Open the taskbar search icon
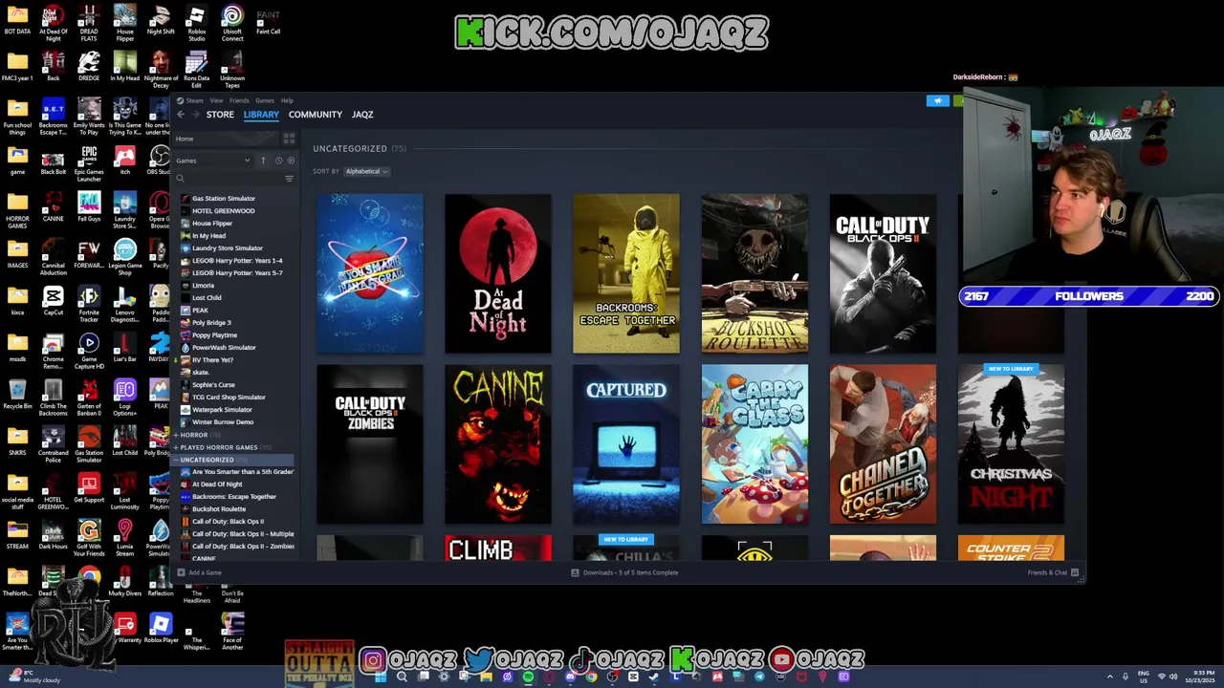1224x688 pixels. pyautogui.click(x=402, y=677)
